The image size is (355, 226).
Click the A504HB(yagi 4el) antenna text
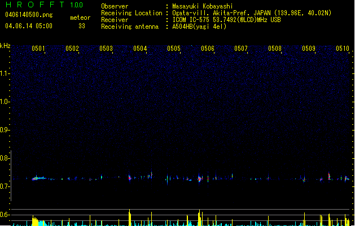click(199, 27)
